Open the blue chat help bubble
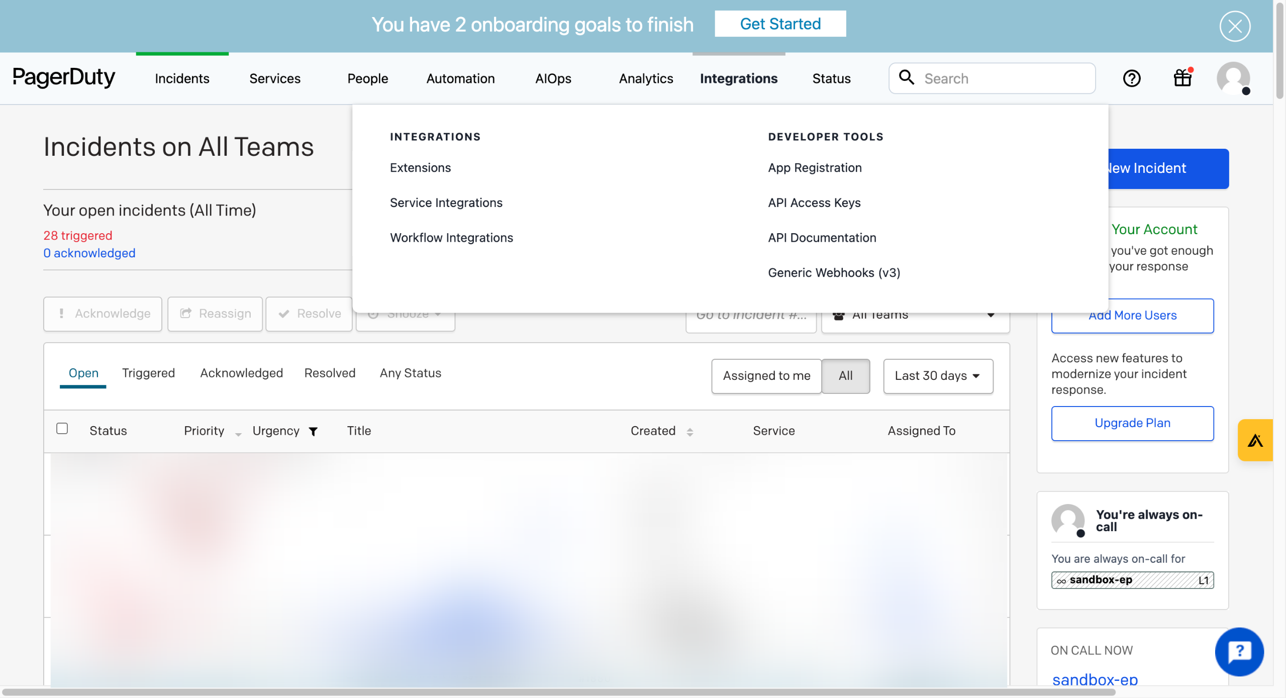 (1239, 651)
